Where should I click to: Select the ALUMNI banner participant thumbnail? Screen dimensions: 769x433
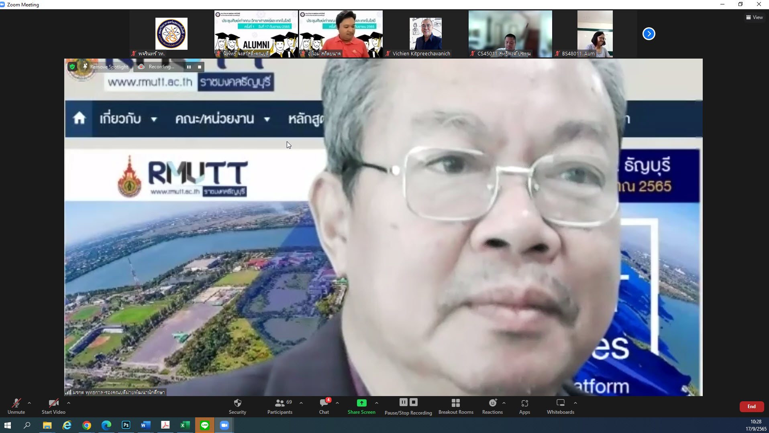(256, 34)
